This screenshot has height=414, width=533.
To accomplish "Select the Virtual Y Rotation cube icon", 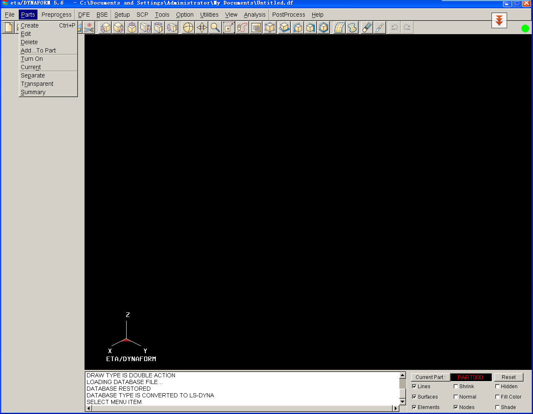I will point(119,27).
